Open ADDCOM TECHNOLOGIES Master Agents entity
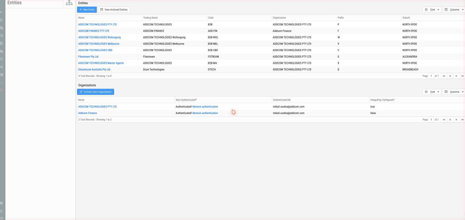The height and width of the screenshot is (220, 465). pos(101,63)
